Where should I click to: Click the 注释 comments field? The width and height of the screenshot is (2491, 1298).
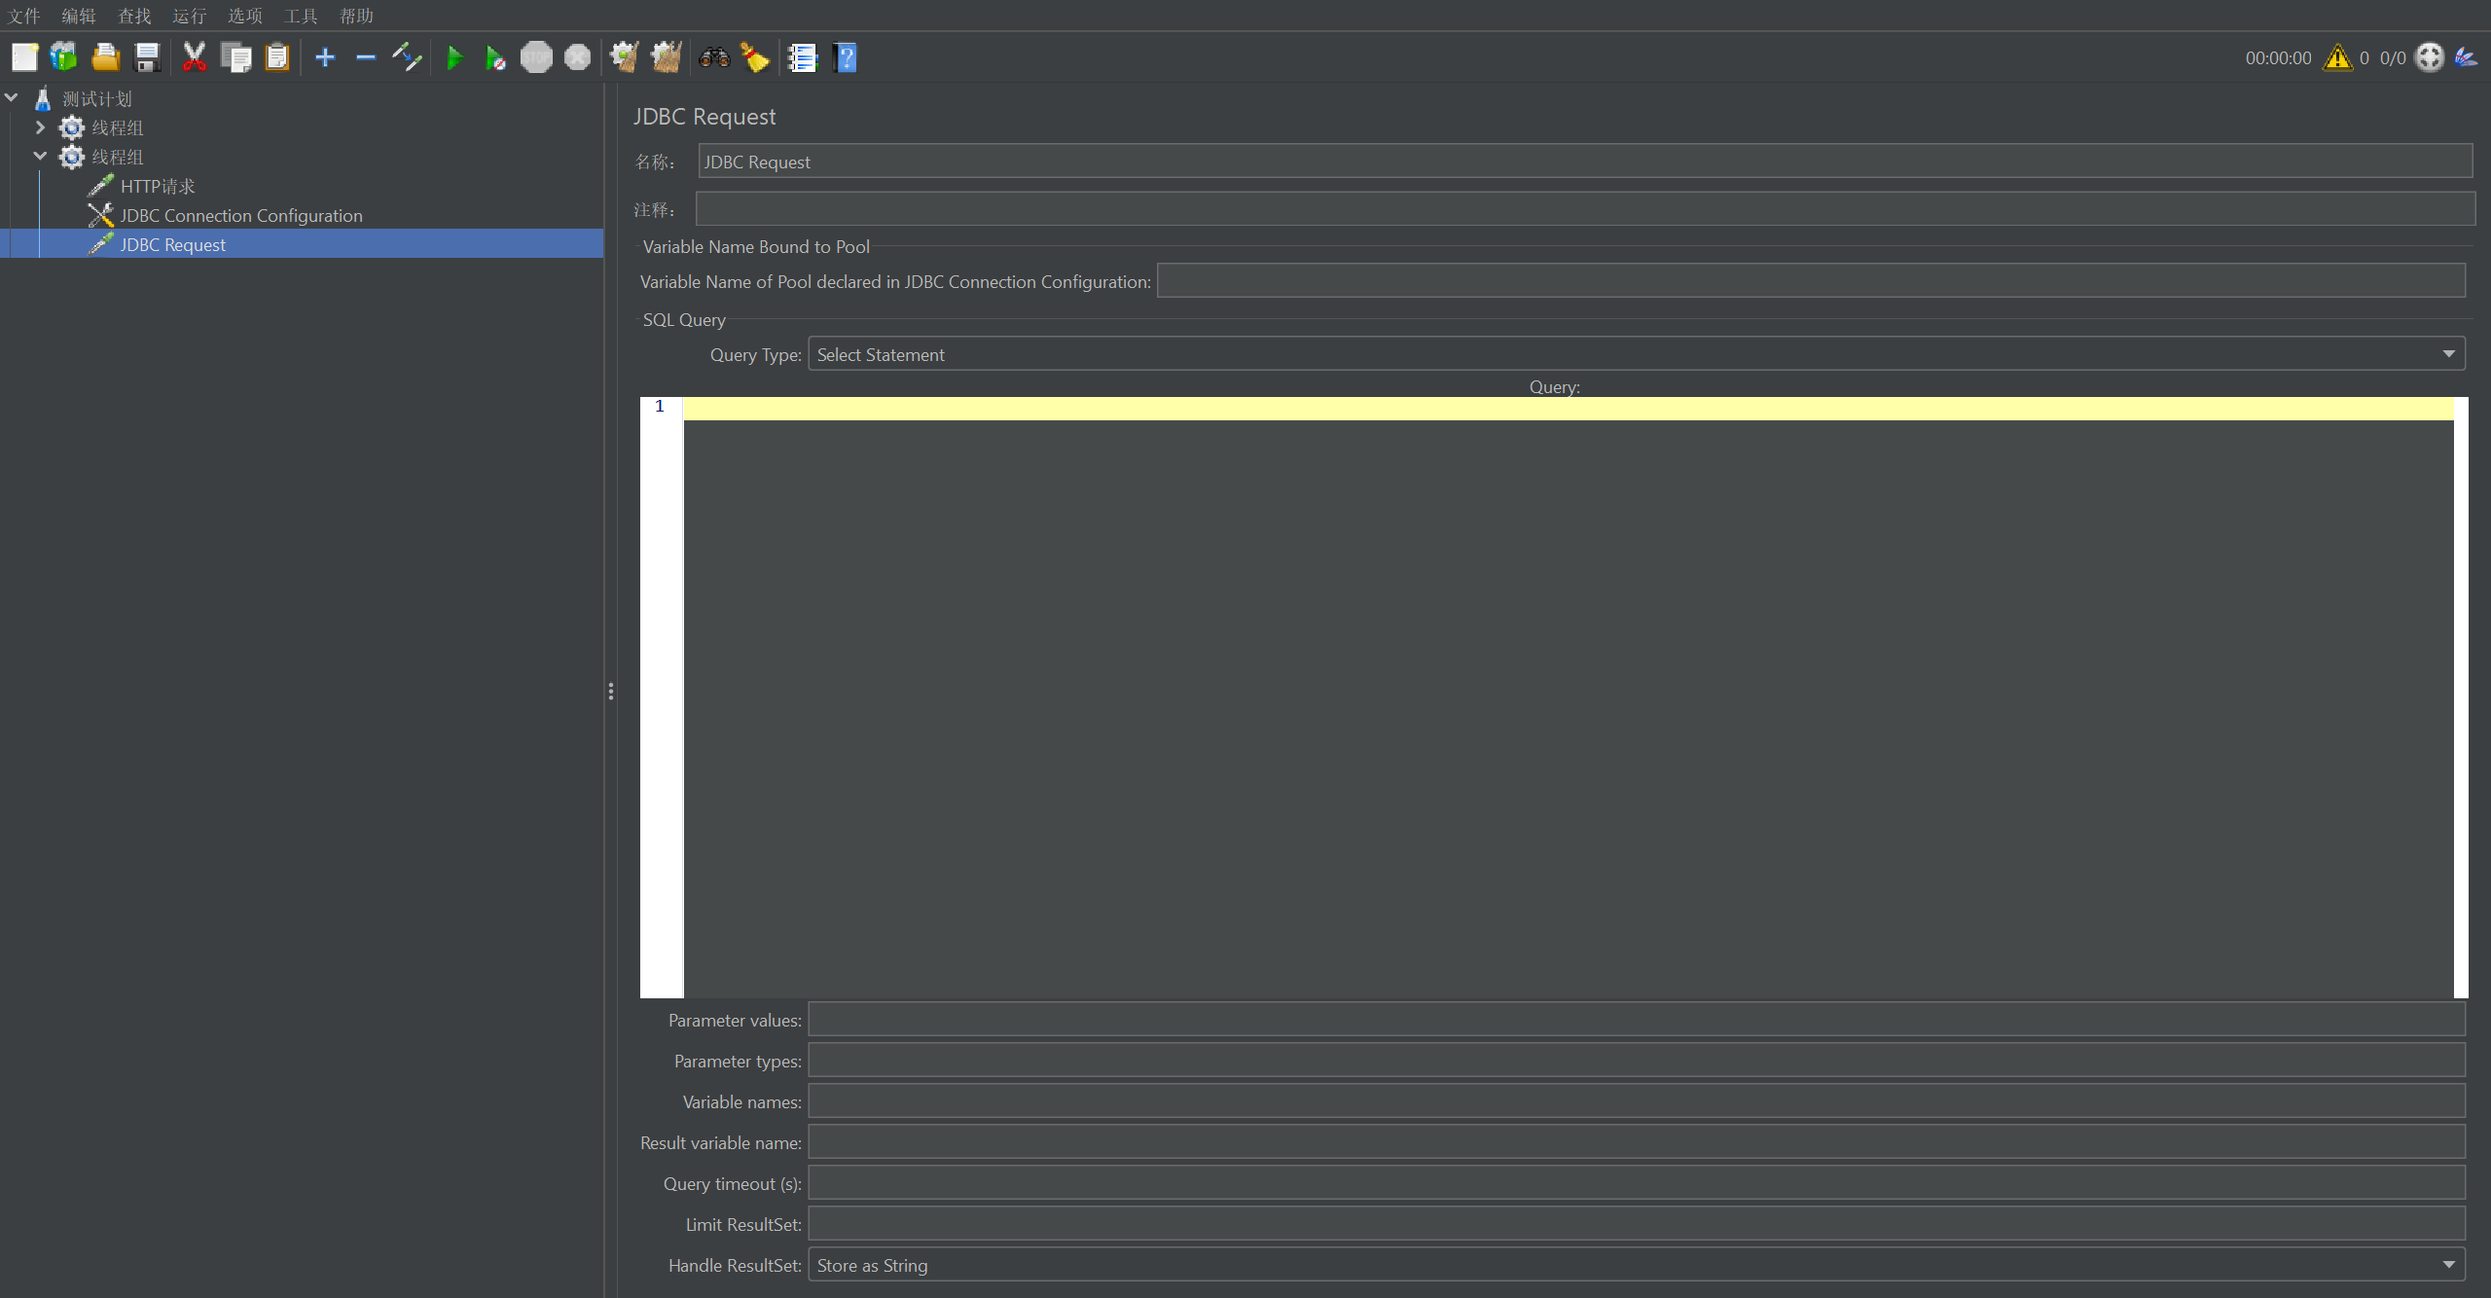[x=1585, y=208]
